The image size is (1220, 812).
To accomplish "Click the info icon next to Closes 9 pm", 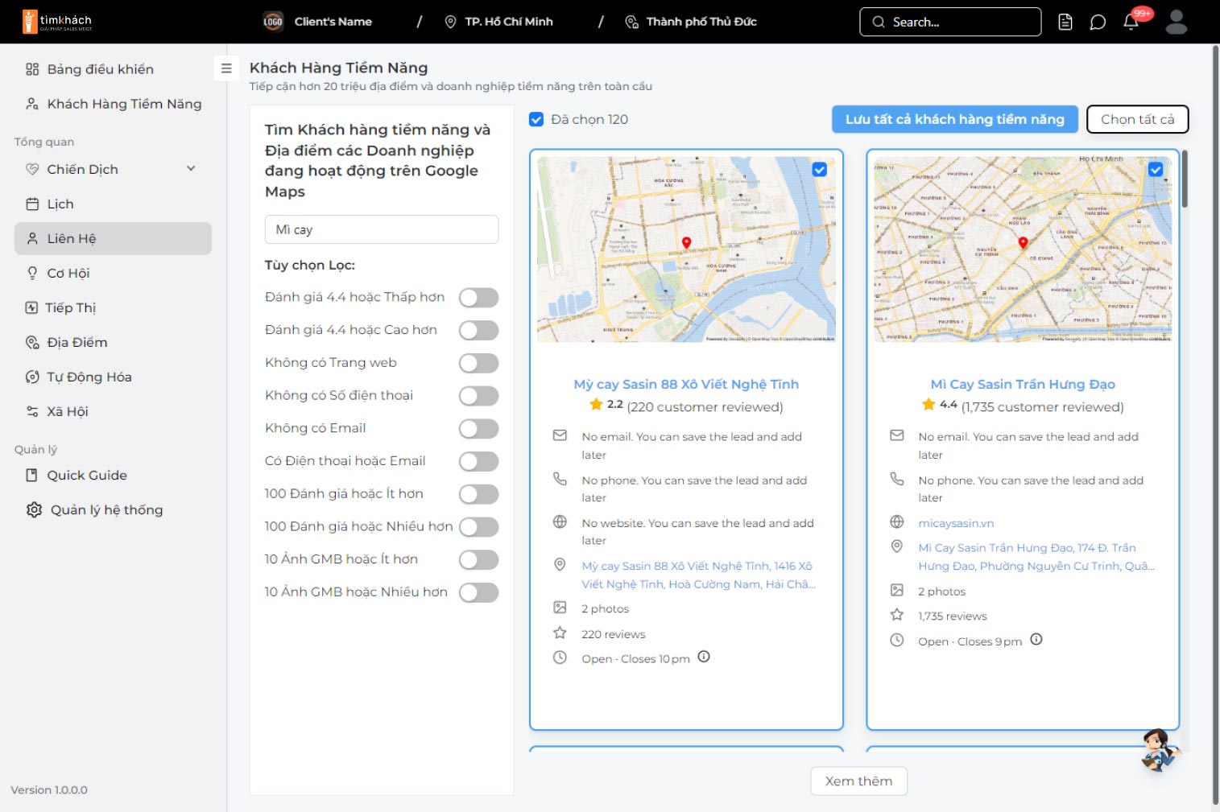I will click(x=1036, y=639).
